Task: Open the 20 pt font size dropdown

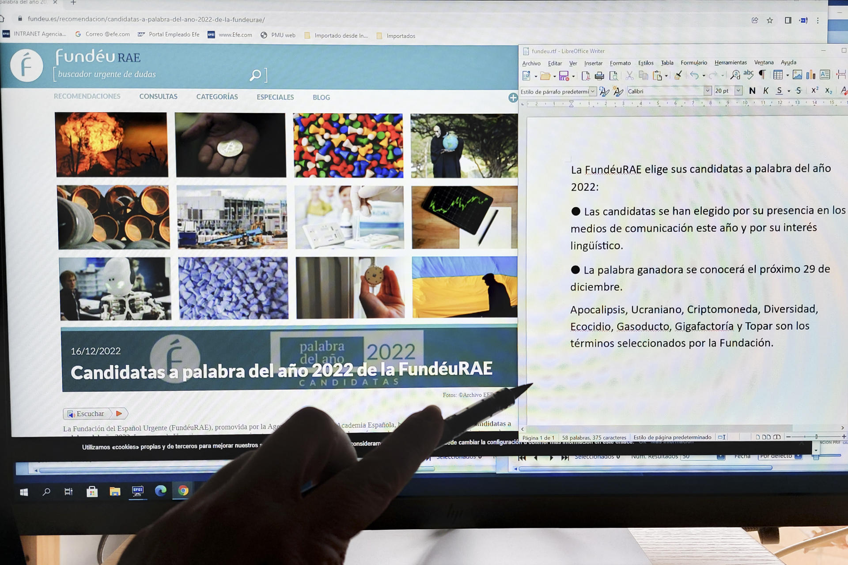Action: click(738, 91)
